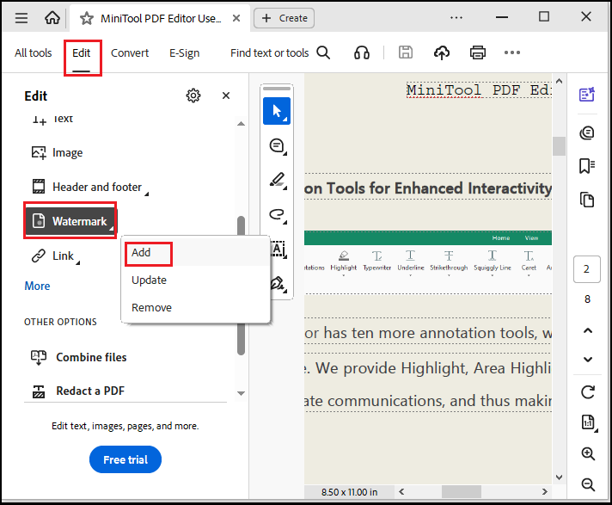Zoom in with magnifier plus icon
The height and width of the screenshot is (505, 612).
[x=588, y=453]
